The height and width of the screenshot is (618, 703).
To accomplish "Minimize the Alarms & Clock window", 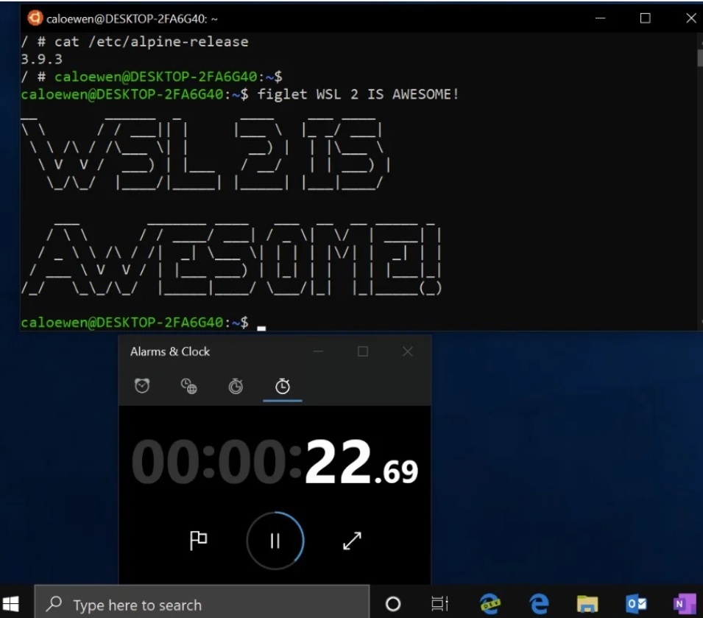I will click(x=318, y=351).
